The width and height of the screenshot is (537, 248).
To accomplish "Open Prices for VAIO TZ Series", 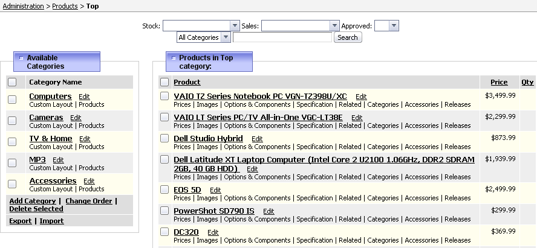I will pyautogui.click(x=182, y=104).
